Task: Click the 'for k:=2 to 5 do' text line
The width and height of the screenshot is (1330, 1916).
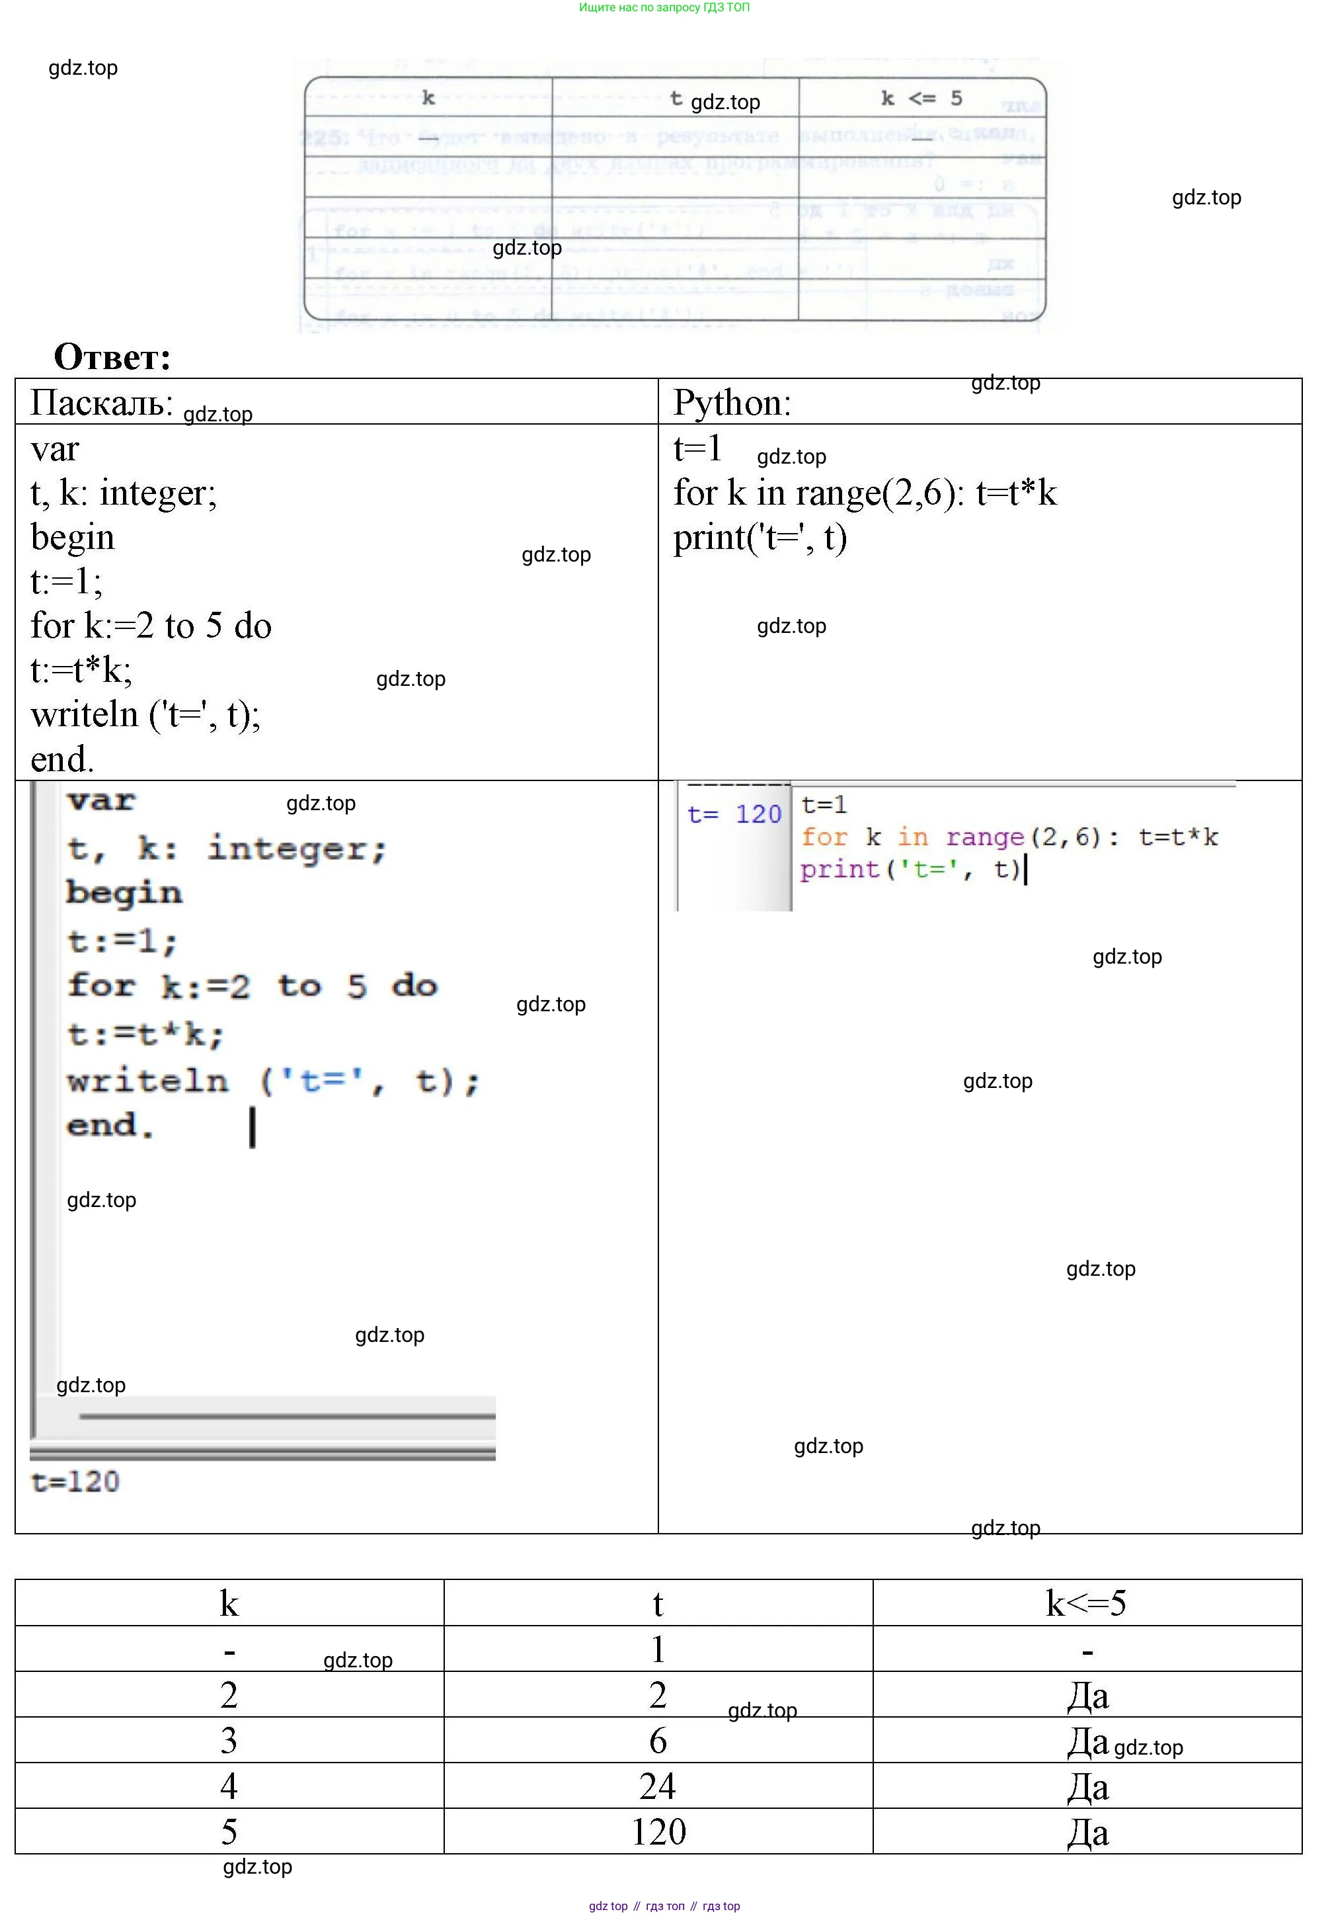Action: pos(151,625)
